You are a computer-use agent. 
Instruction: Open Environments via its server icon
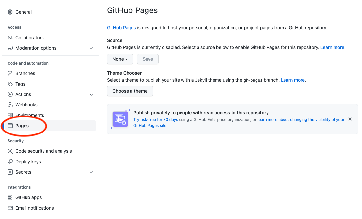pos(9,115)
